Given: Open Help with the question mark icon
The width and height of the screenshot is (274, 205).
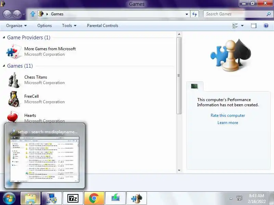Looking at the screenshot, I should [x=266, y=26].
